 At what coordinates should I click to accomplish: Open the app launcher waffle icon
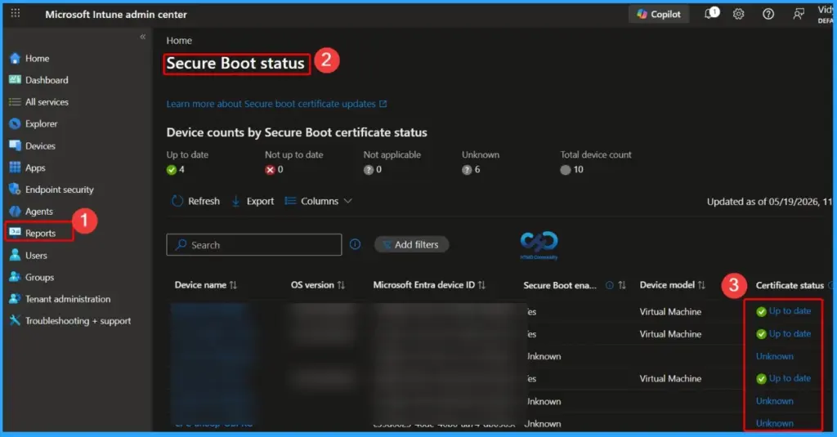[x=16, y=13]
